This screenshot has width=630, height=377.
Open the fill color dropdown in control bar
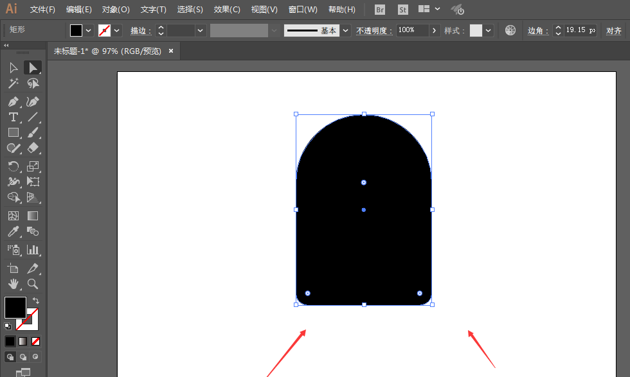[89, 31]
